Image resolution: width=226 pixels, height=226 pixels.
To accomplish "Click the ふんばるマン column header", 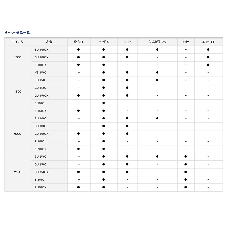I will tap(157, 42).
